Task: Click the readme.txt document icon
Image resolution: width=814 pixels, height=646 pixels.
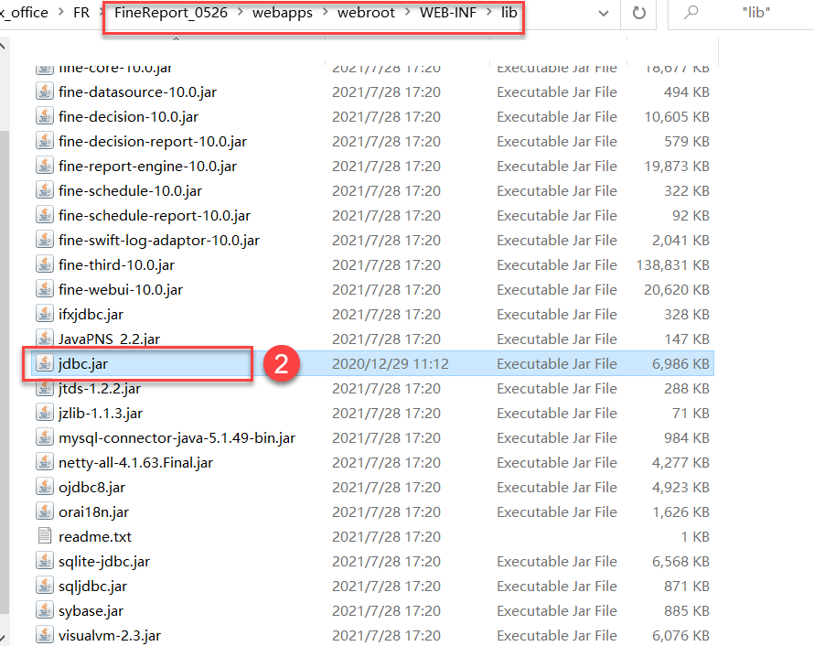Action: (x=45, y=536)
